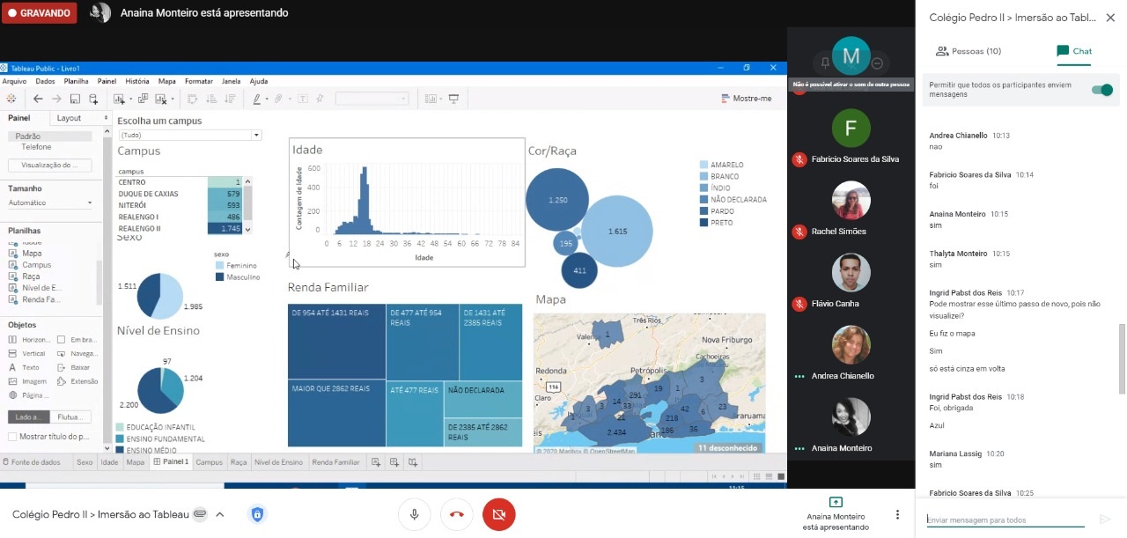Open the Tamanho 'Automático' dropdown
Image resolution: width=1127 pixels, height=538 pixels.
[x=49, y=203]
